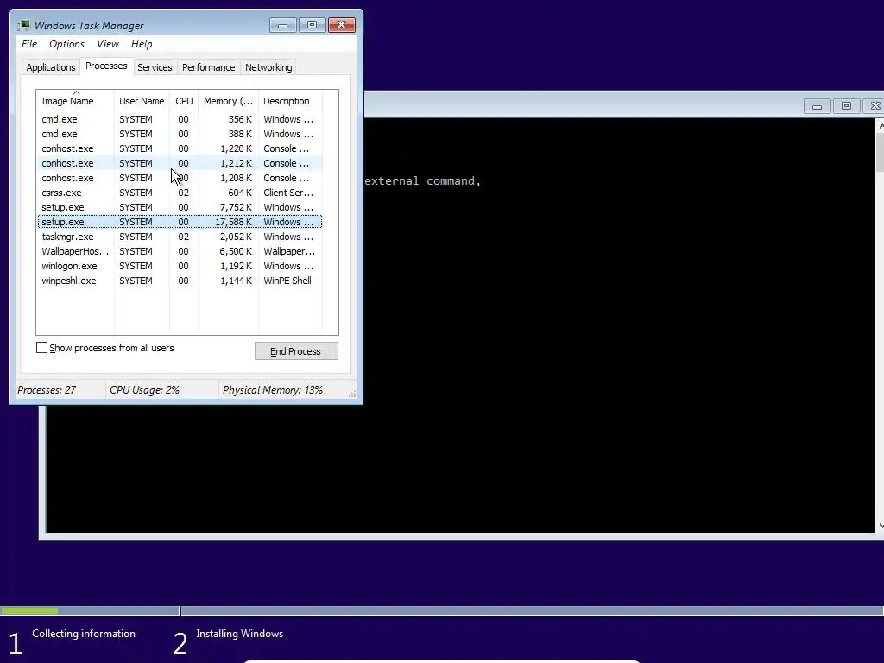
Task: Switch to the Applications tab
Action: point(51,67)
